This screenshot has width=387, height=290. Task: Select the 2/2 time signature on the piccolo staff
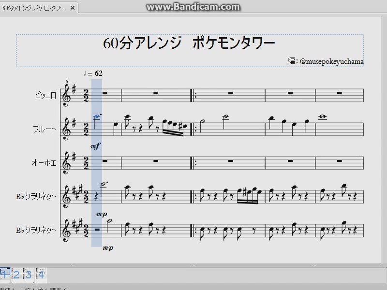[x=86, y=95]
